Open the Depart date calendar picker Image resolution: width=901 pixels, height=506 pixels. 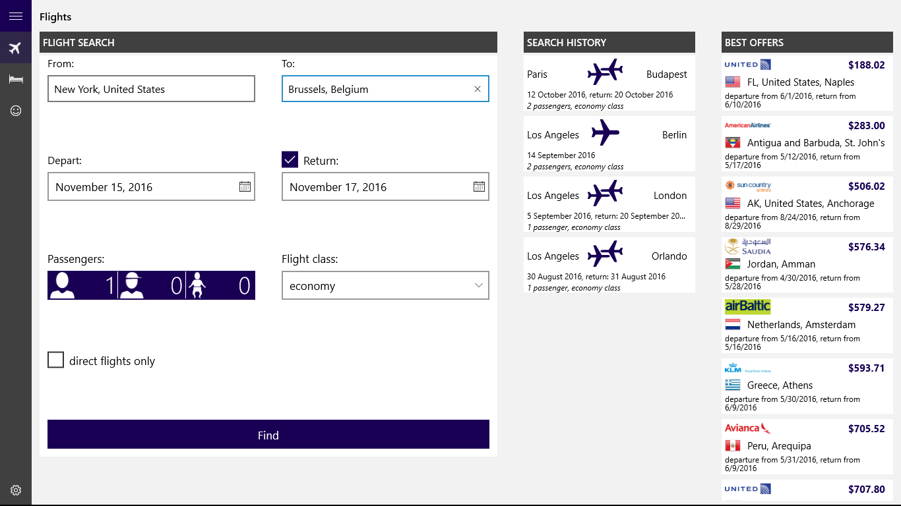245,186
